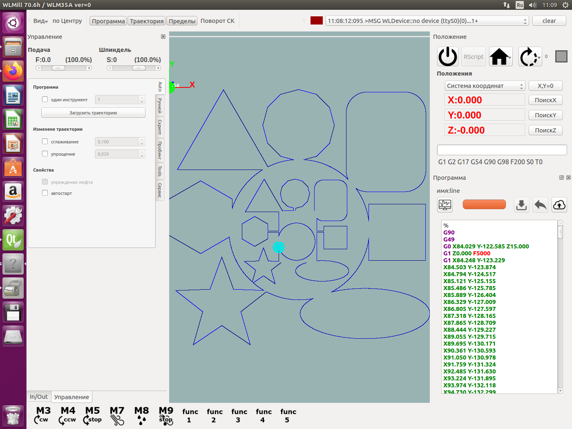Click the gray square indicator near Положение
Image resolution: width=572 pixels, height=429 pixels.
point(561,56)
